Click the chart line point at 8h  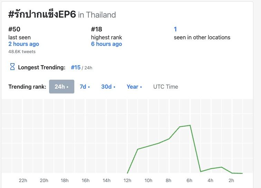169,139
